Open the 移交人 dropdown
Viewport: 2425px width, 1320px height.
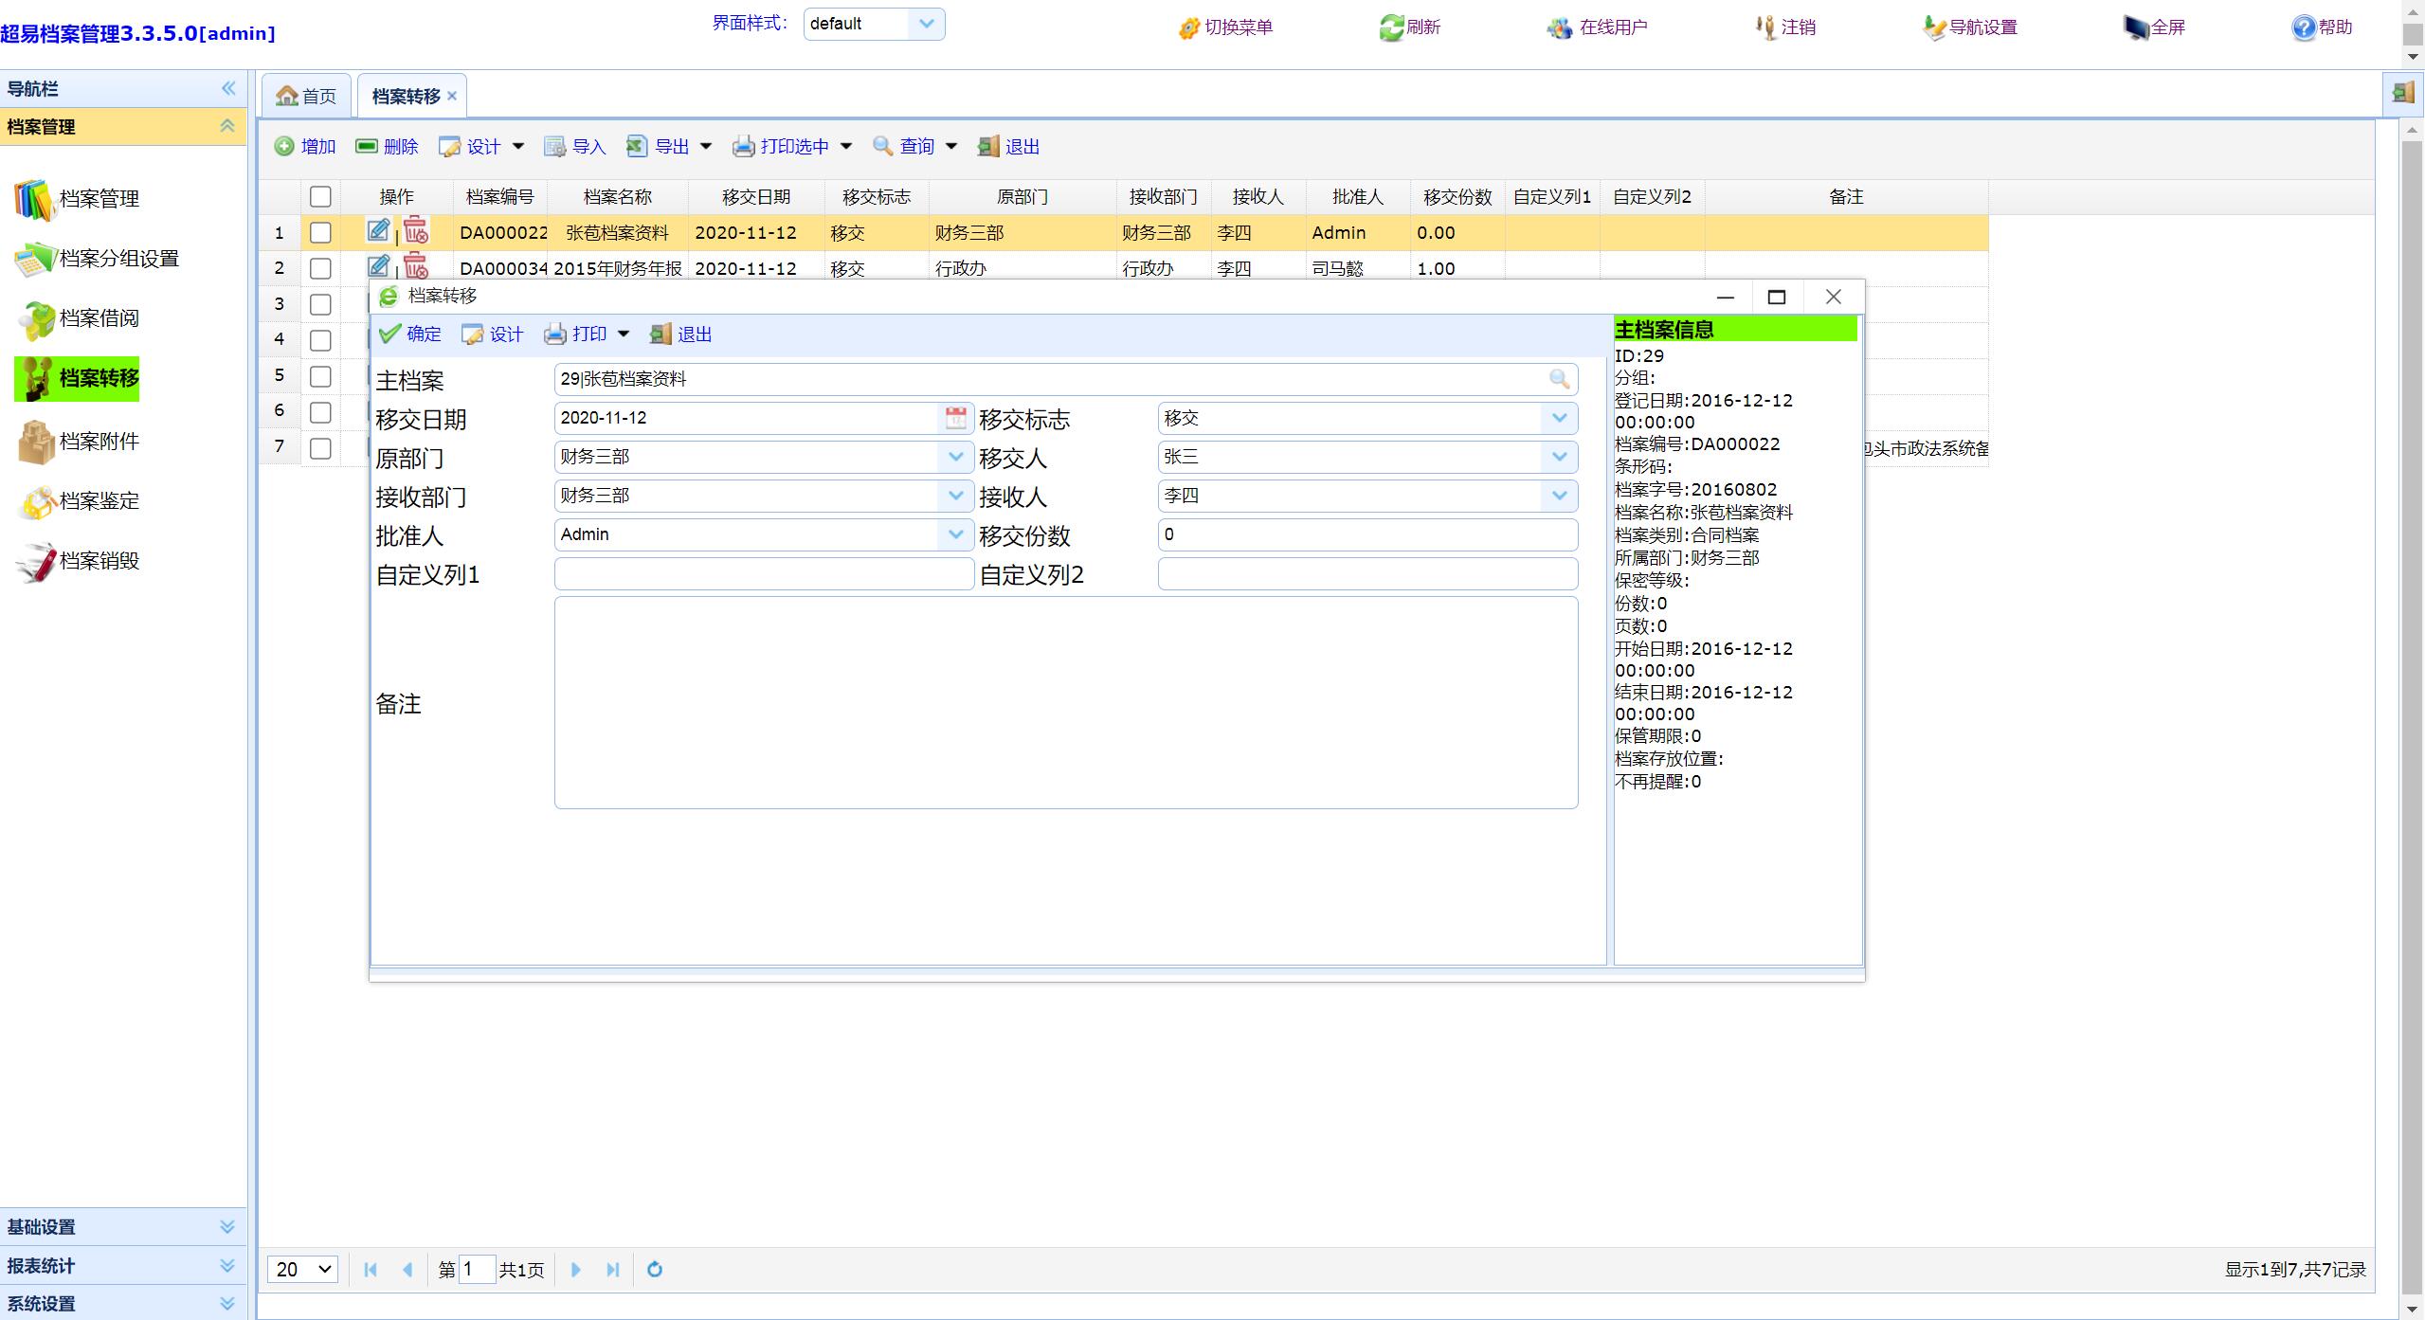1559,457
